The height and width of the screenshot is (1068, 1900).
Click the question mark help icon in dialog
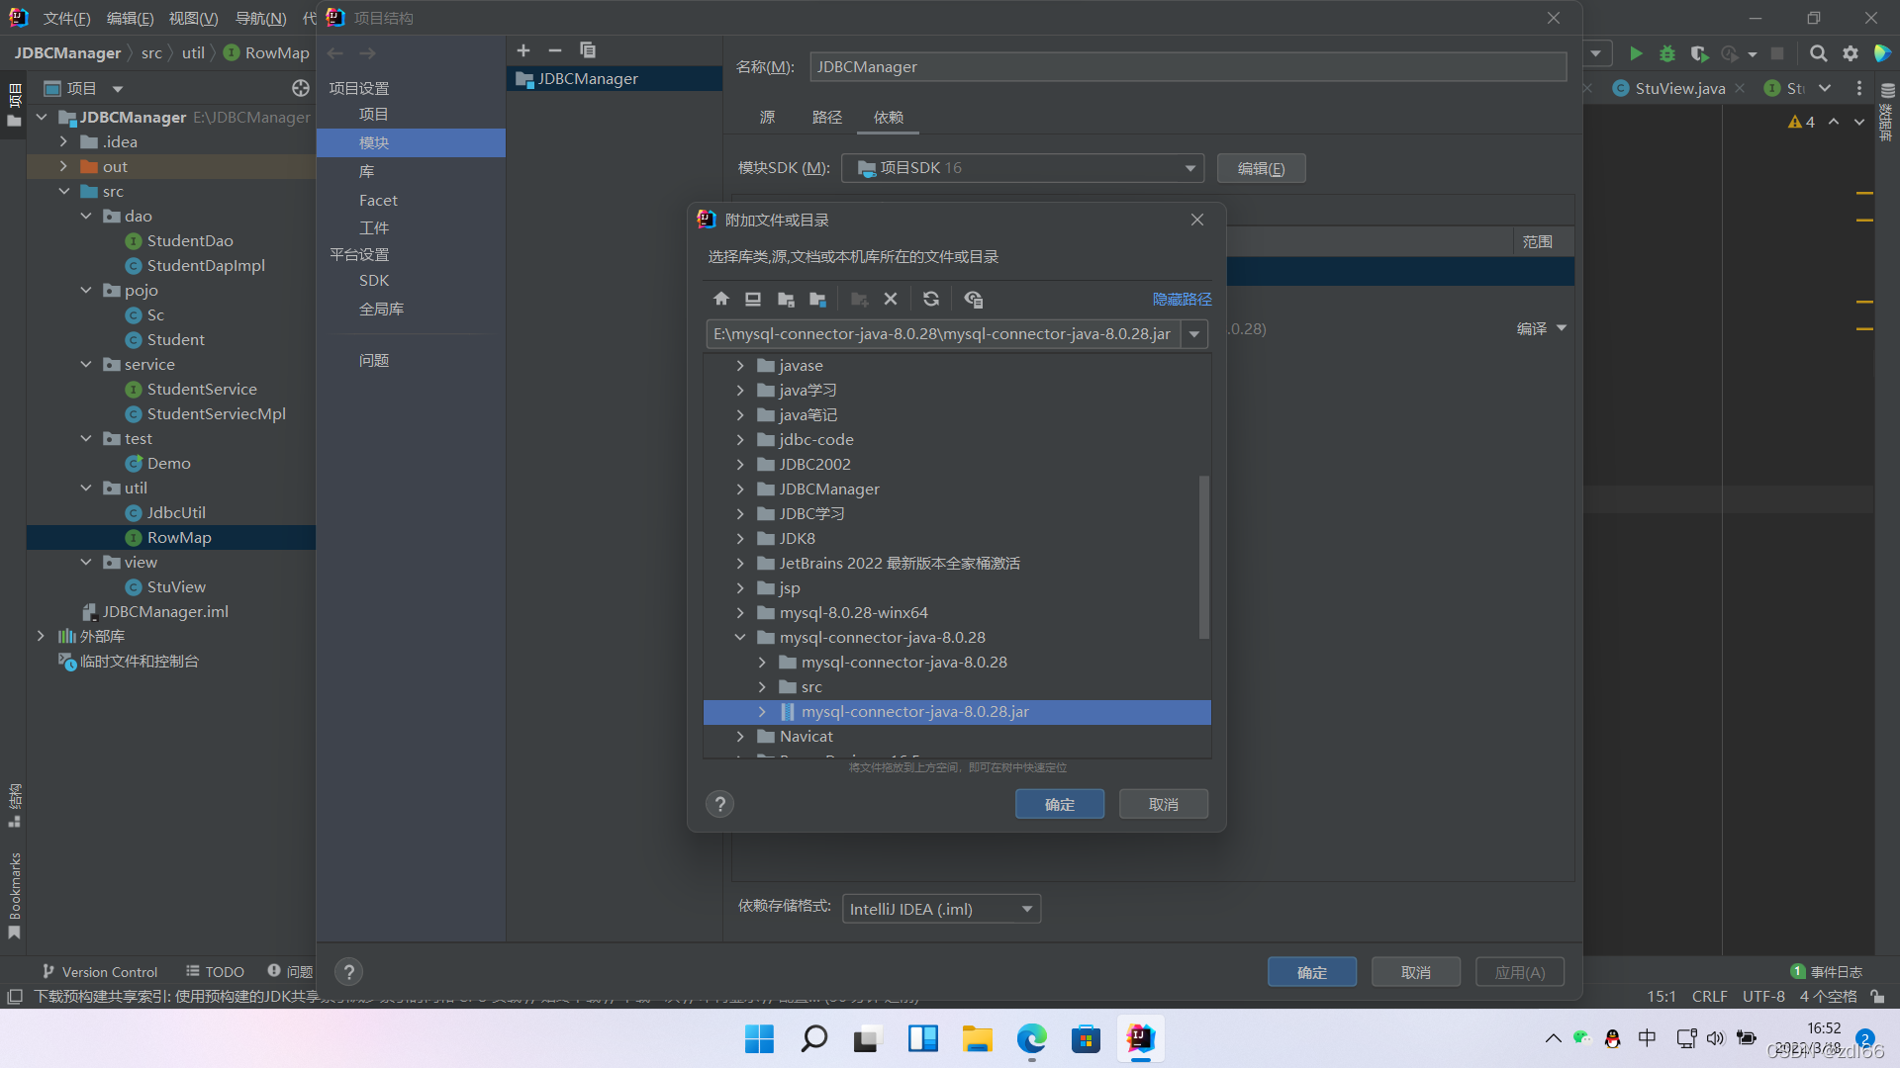pyautogui.click(x=720, y=804)
